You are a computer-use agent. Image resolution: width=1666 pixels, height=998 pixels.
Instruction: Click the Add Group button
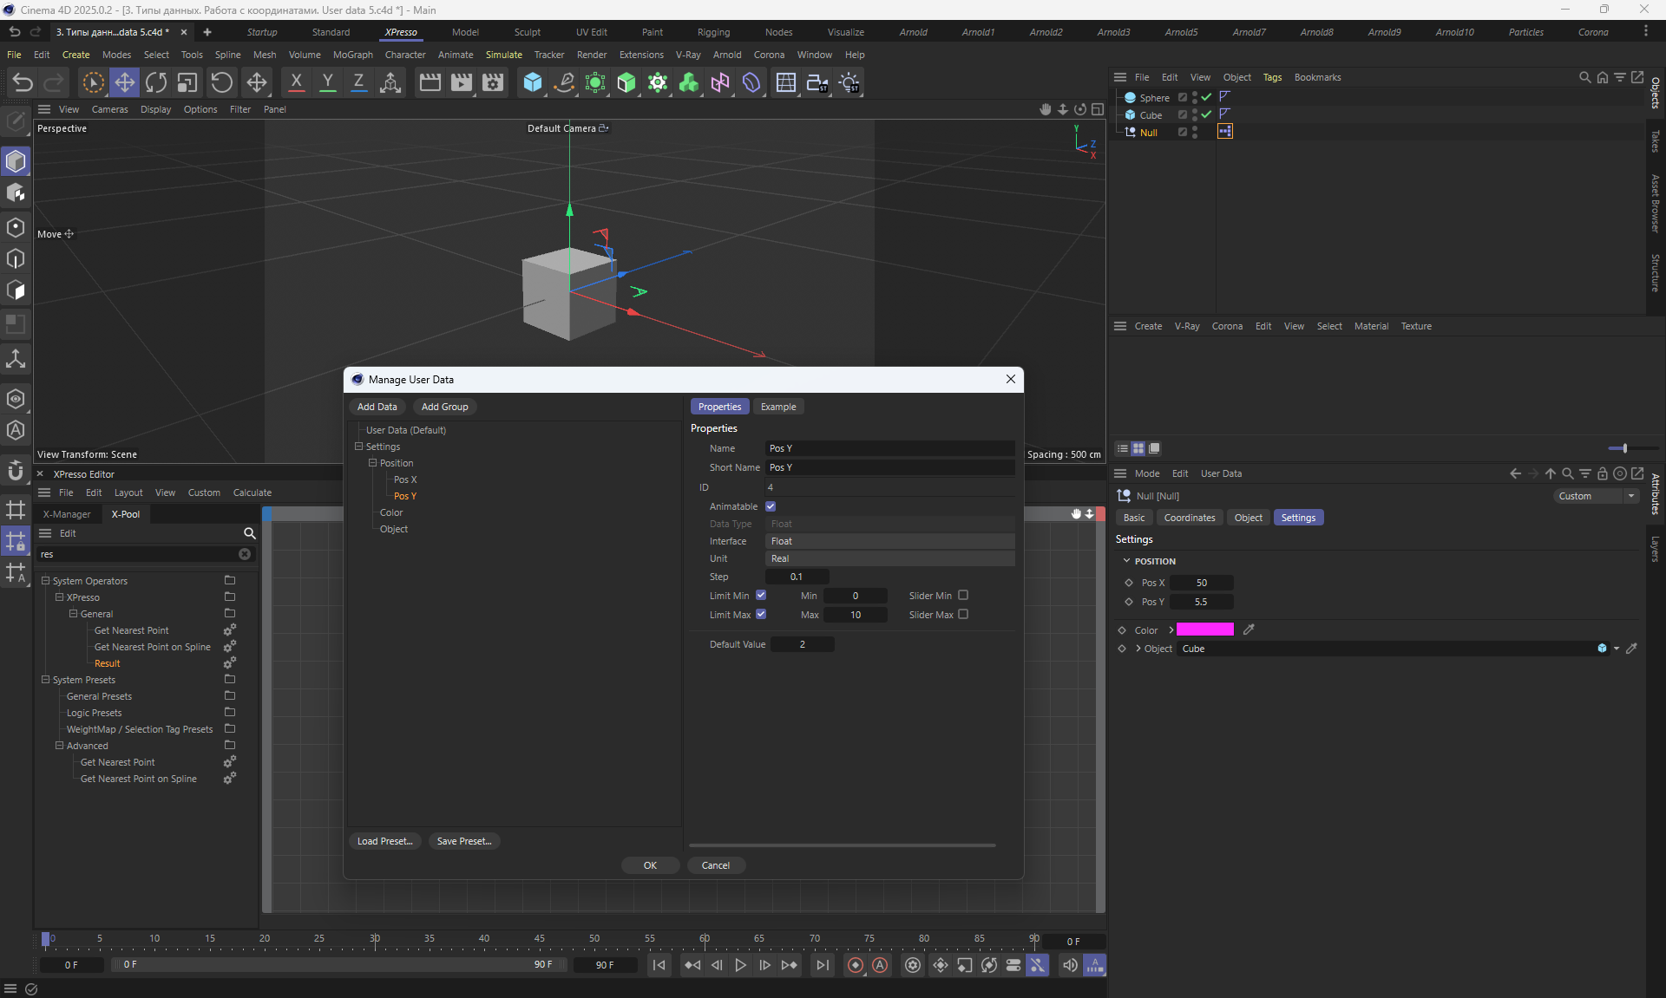(x=444, y=407)
